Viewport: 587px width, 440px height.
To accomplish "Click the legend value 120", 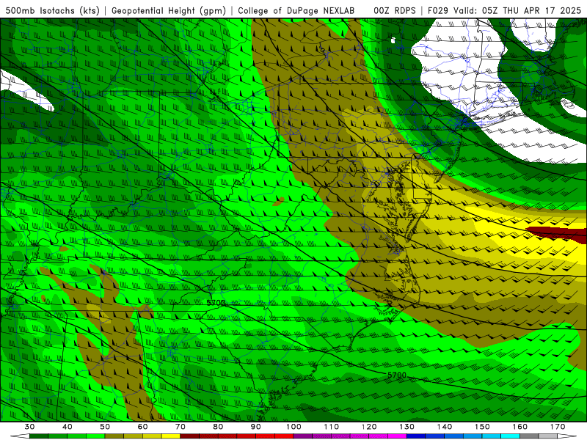I will click(369, 427).
